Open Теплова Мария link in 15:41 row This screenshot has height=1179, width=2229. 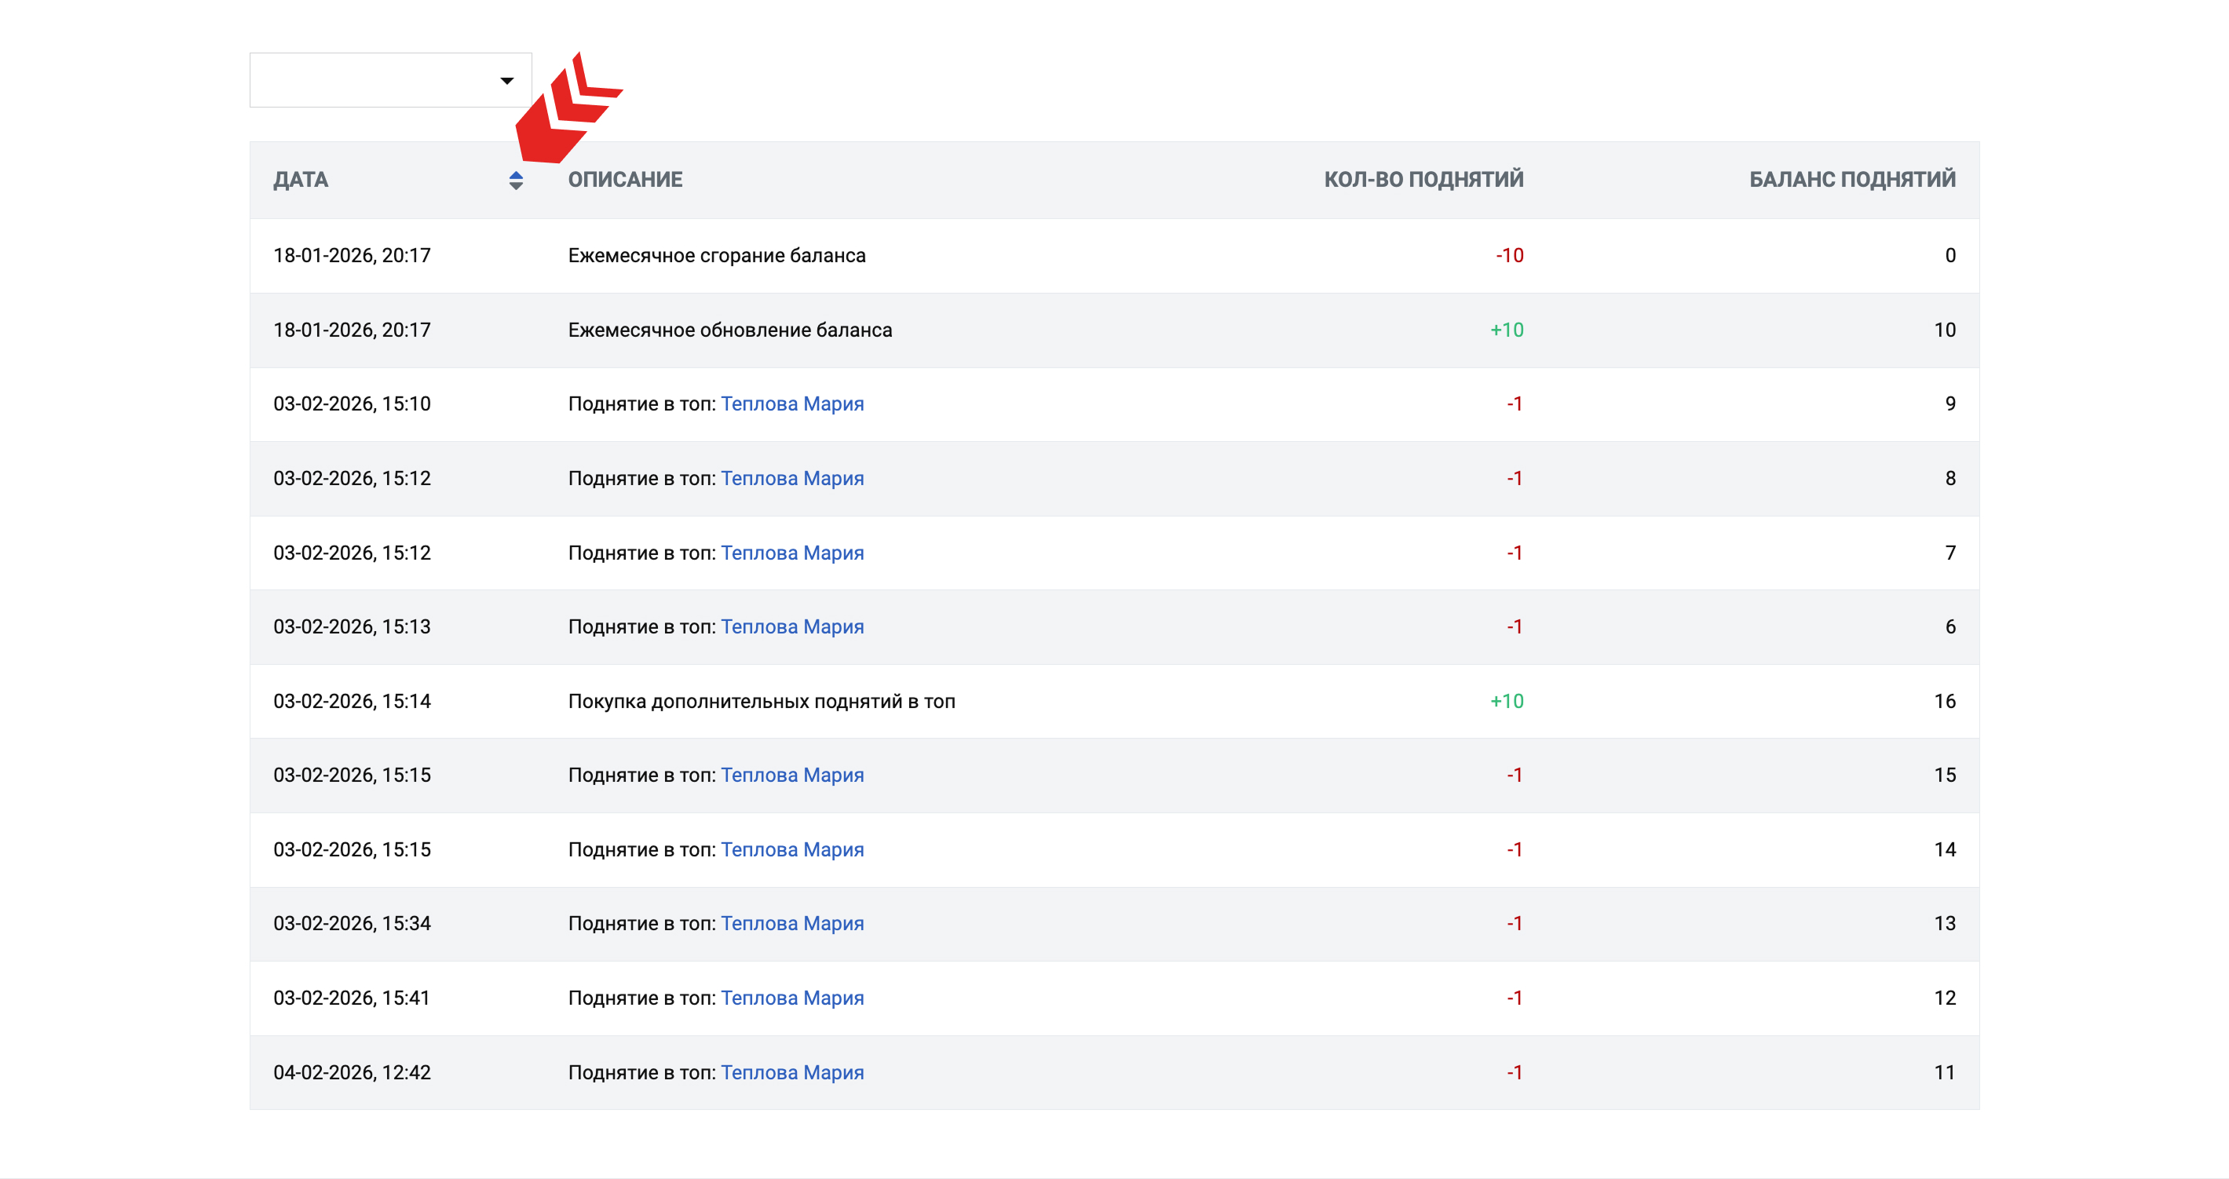pos(791,998)
